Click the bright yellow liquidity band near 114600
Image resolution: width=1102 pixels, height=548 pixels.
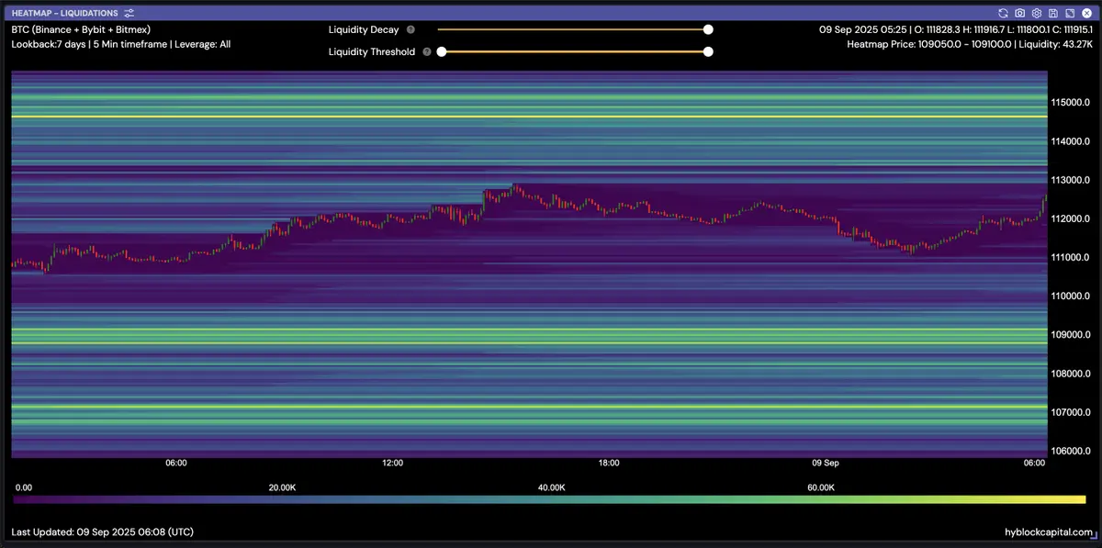point(529,117)
